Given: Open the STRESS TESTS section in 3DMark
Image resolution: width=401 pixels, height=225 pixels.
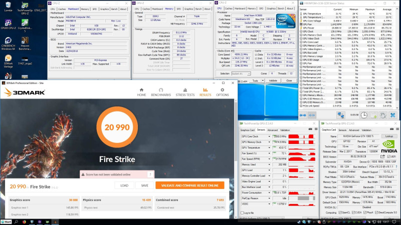Looking at the screenshot, I should [x=185, y=92].
